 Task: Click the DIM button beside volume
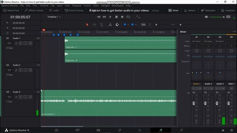[x=228, y=17]
